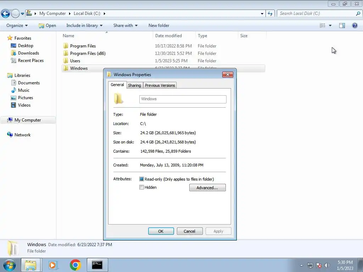Screen dimensions: 363x272
Task: Open Google Chrome from the taskbar
Action: pos(75,265)
